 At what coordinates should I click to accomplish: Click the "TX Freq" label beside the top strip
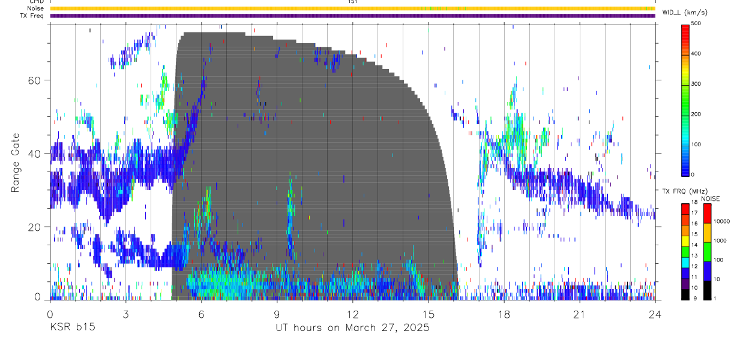[32, 16]
